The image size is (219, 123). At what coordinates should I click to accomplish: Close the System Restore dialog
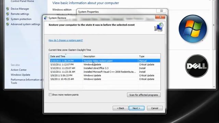(160, 17)
